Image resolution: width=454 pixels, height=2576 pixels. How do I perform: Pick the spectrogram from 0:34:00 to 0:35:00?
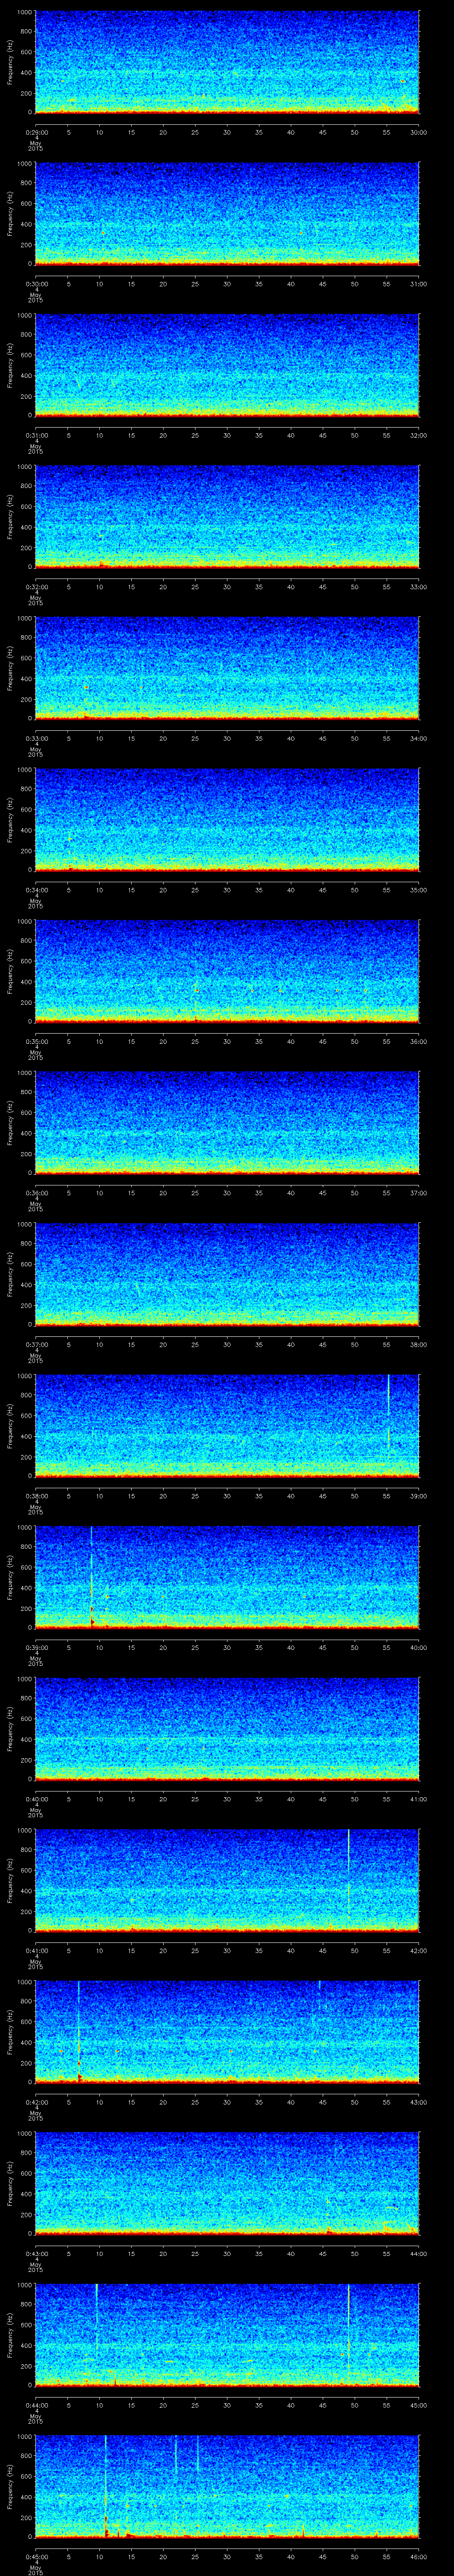point(227,819)
